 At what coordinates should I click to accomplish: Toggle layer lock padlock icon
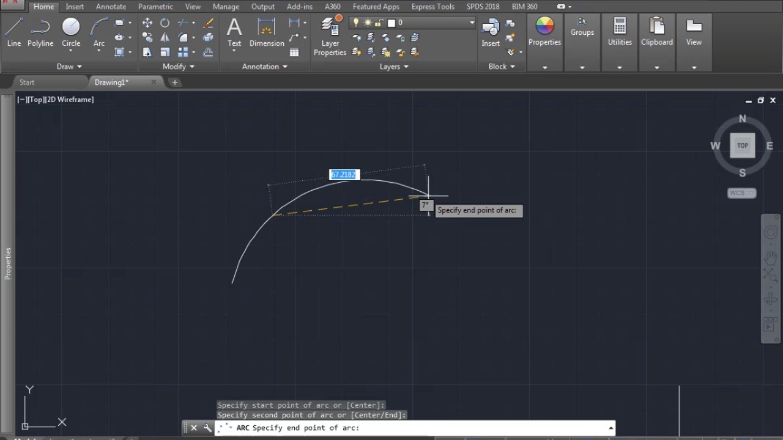coord(379,23)
